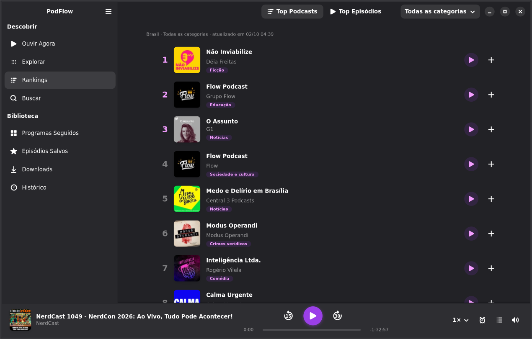Add O Assunto with plus icon

click(491, 129)
